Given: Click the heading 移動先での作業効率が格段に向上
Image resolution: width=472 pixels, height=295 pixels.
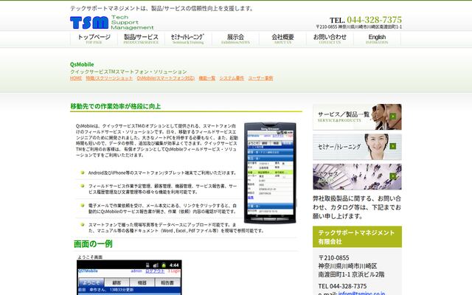Looking at the screenshot, I should 116,106.
